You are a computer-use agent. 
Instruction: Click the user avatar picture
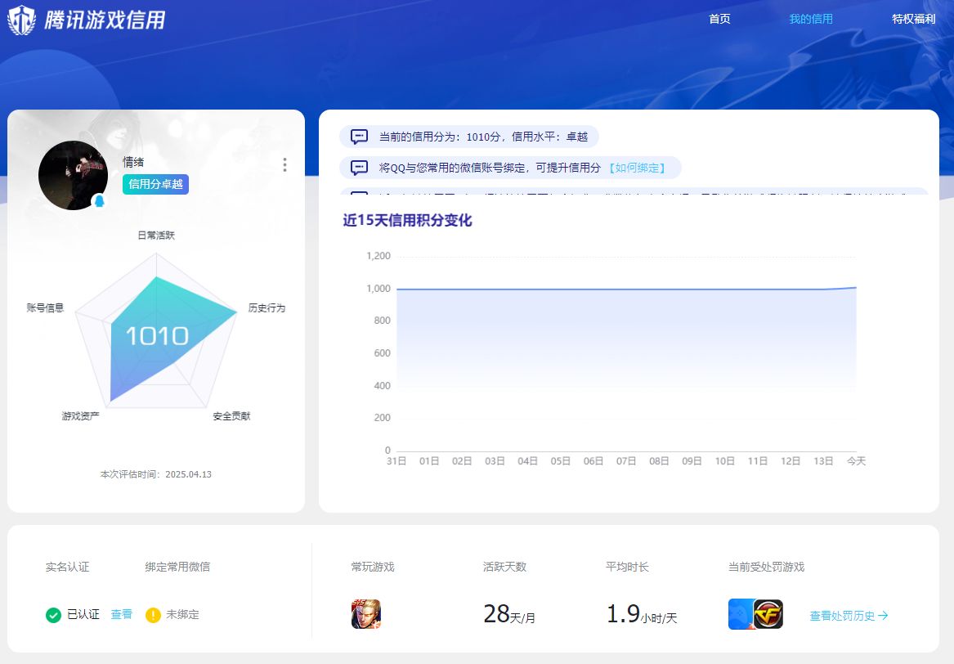click(x=73, y=175)
